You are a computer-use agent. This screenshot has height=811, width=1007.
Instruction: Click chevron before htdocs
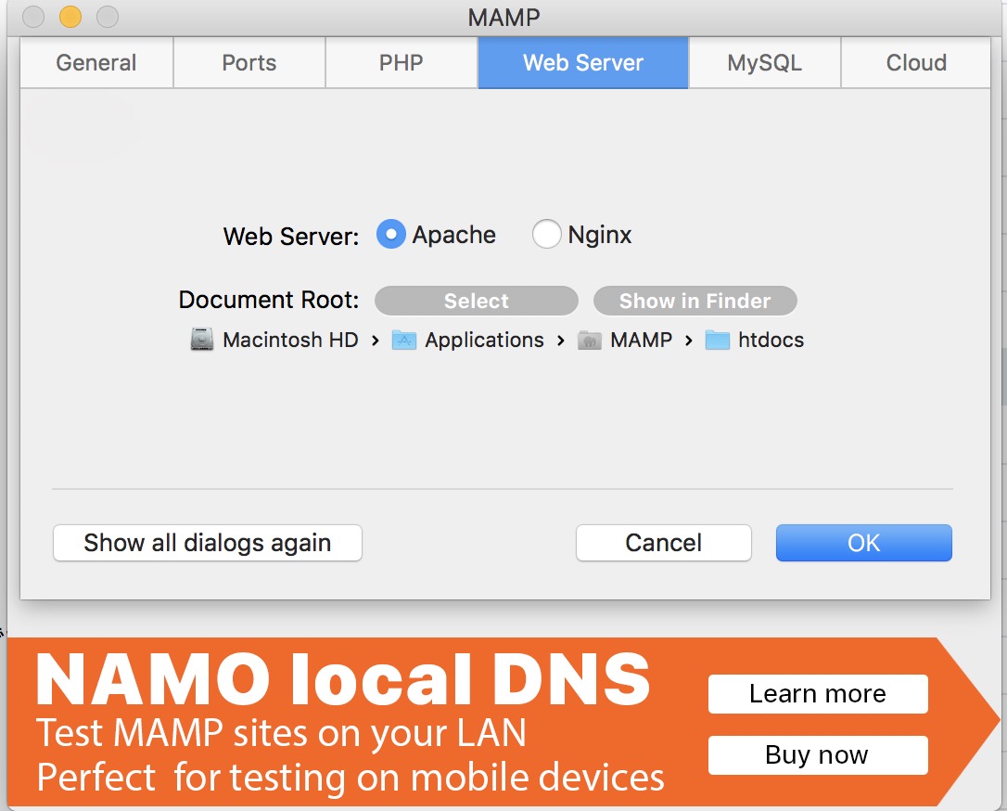point(688,340)
